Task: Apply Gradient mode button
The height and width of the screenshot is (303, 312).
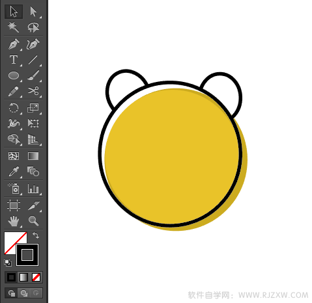Action: tap(23, 277)
